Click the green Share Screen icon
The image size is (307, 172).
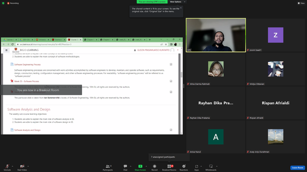pos(140,166)
